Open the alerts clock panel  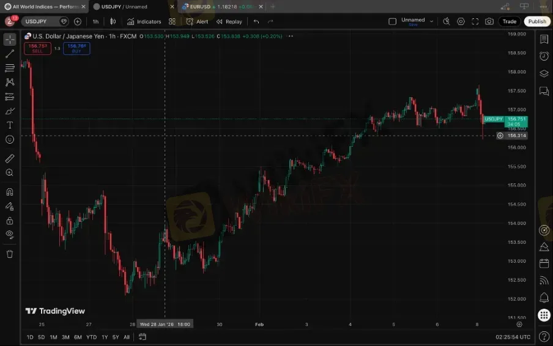tap(544, 56)
